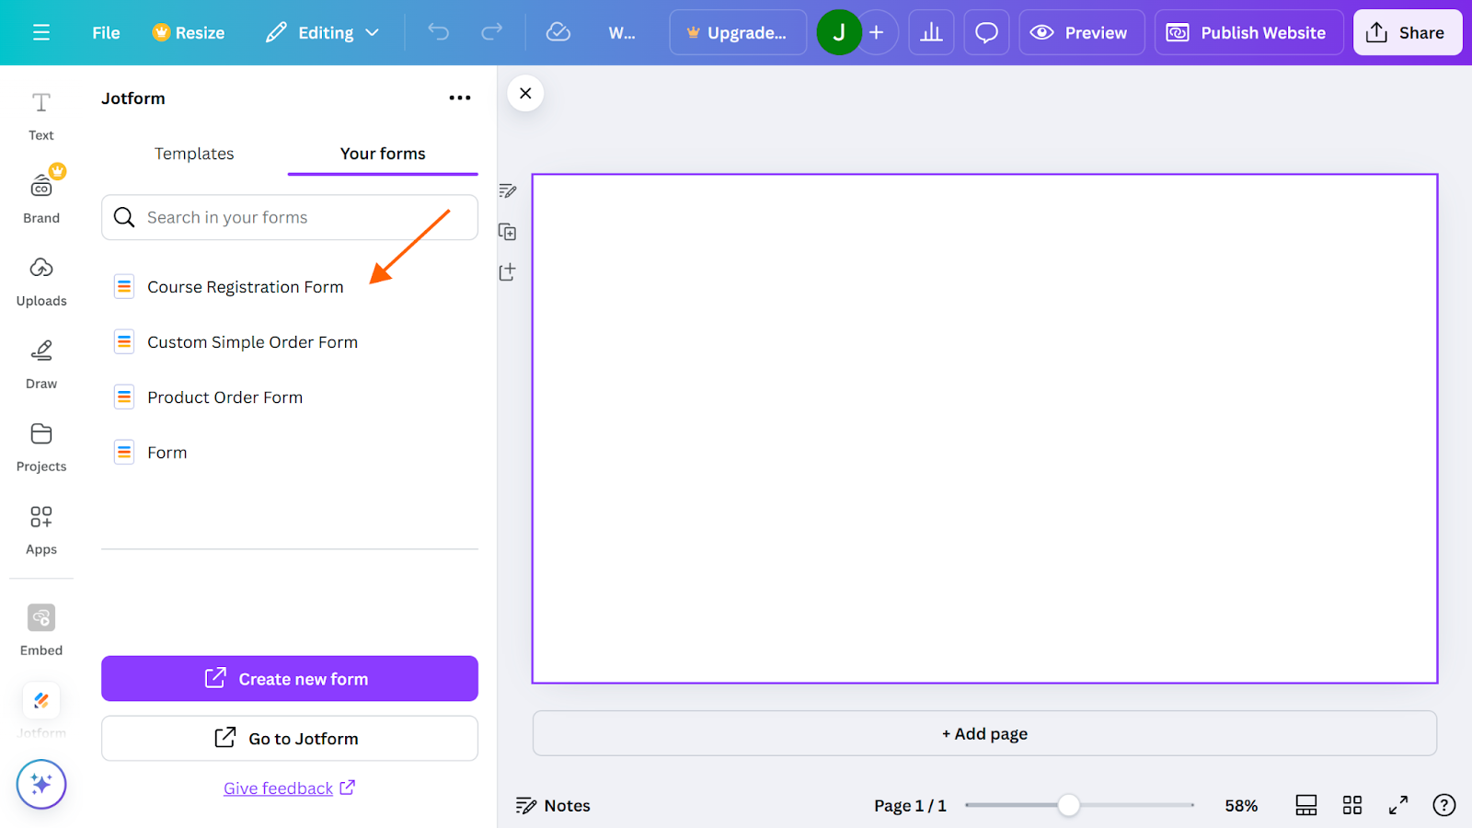Switch to the Your forms tab
The image size is (1472, 828).
(383, 154)
